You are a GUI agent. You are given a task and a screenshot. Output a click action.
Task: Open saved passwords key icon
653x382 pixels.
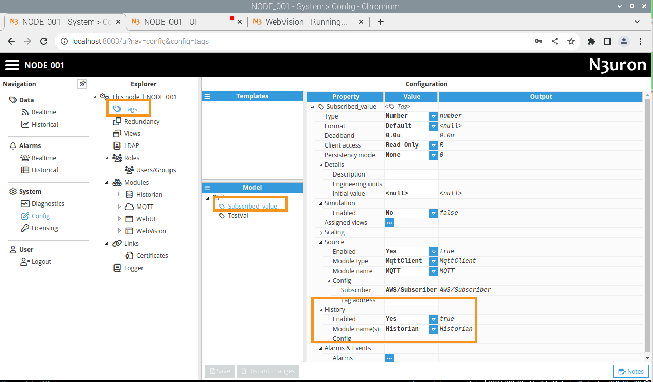[x=538, y=41]
